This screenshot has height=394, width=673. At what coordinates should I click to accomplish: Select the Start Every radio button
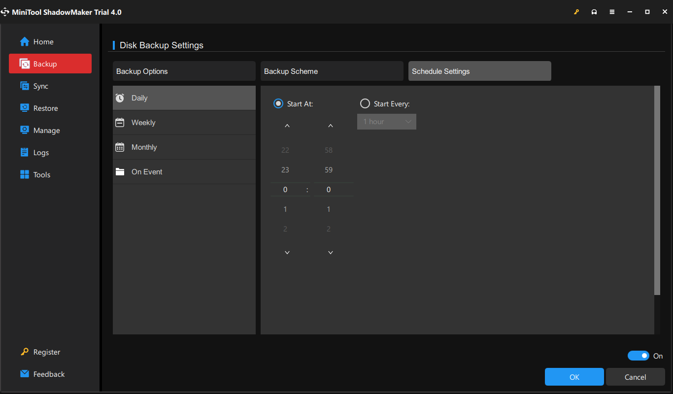[365, 103]
